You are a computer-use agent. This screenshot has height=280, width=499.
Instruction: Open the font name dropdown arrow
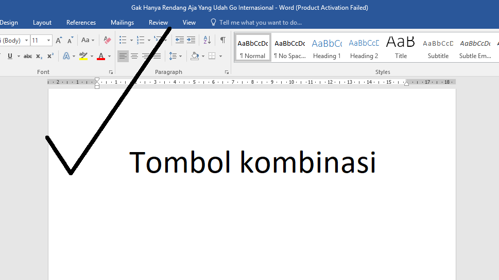26,40
